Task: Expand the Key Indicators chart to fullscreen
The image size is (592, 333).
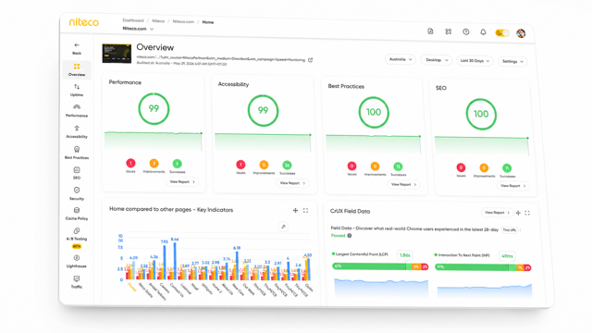Action: pos(305,211)
